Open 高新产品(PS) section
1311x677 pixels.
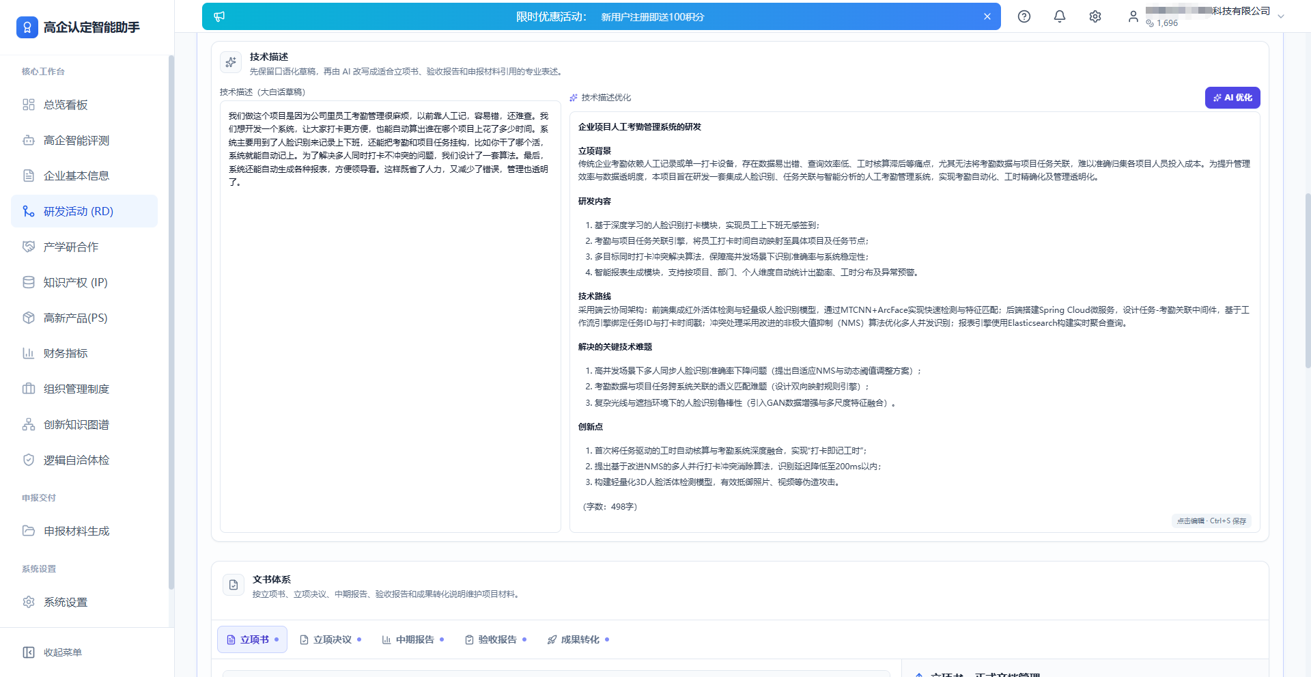pyautogui.click(x=84, y=318)
